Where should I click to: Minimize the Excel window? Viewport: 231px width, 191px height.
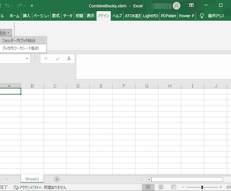(x=206, y=6)
